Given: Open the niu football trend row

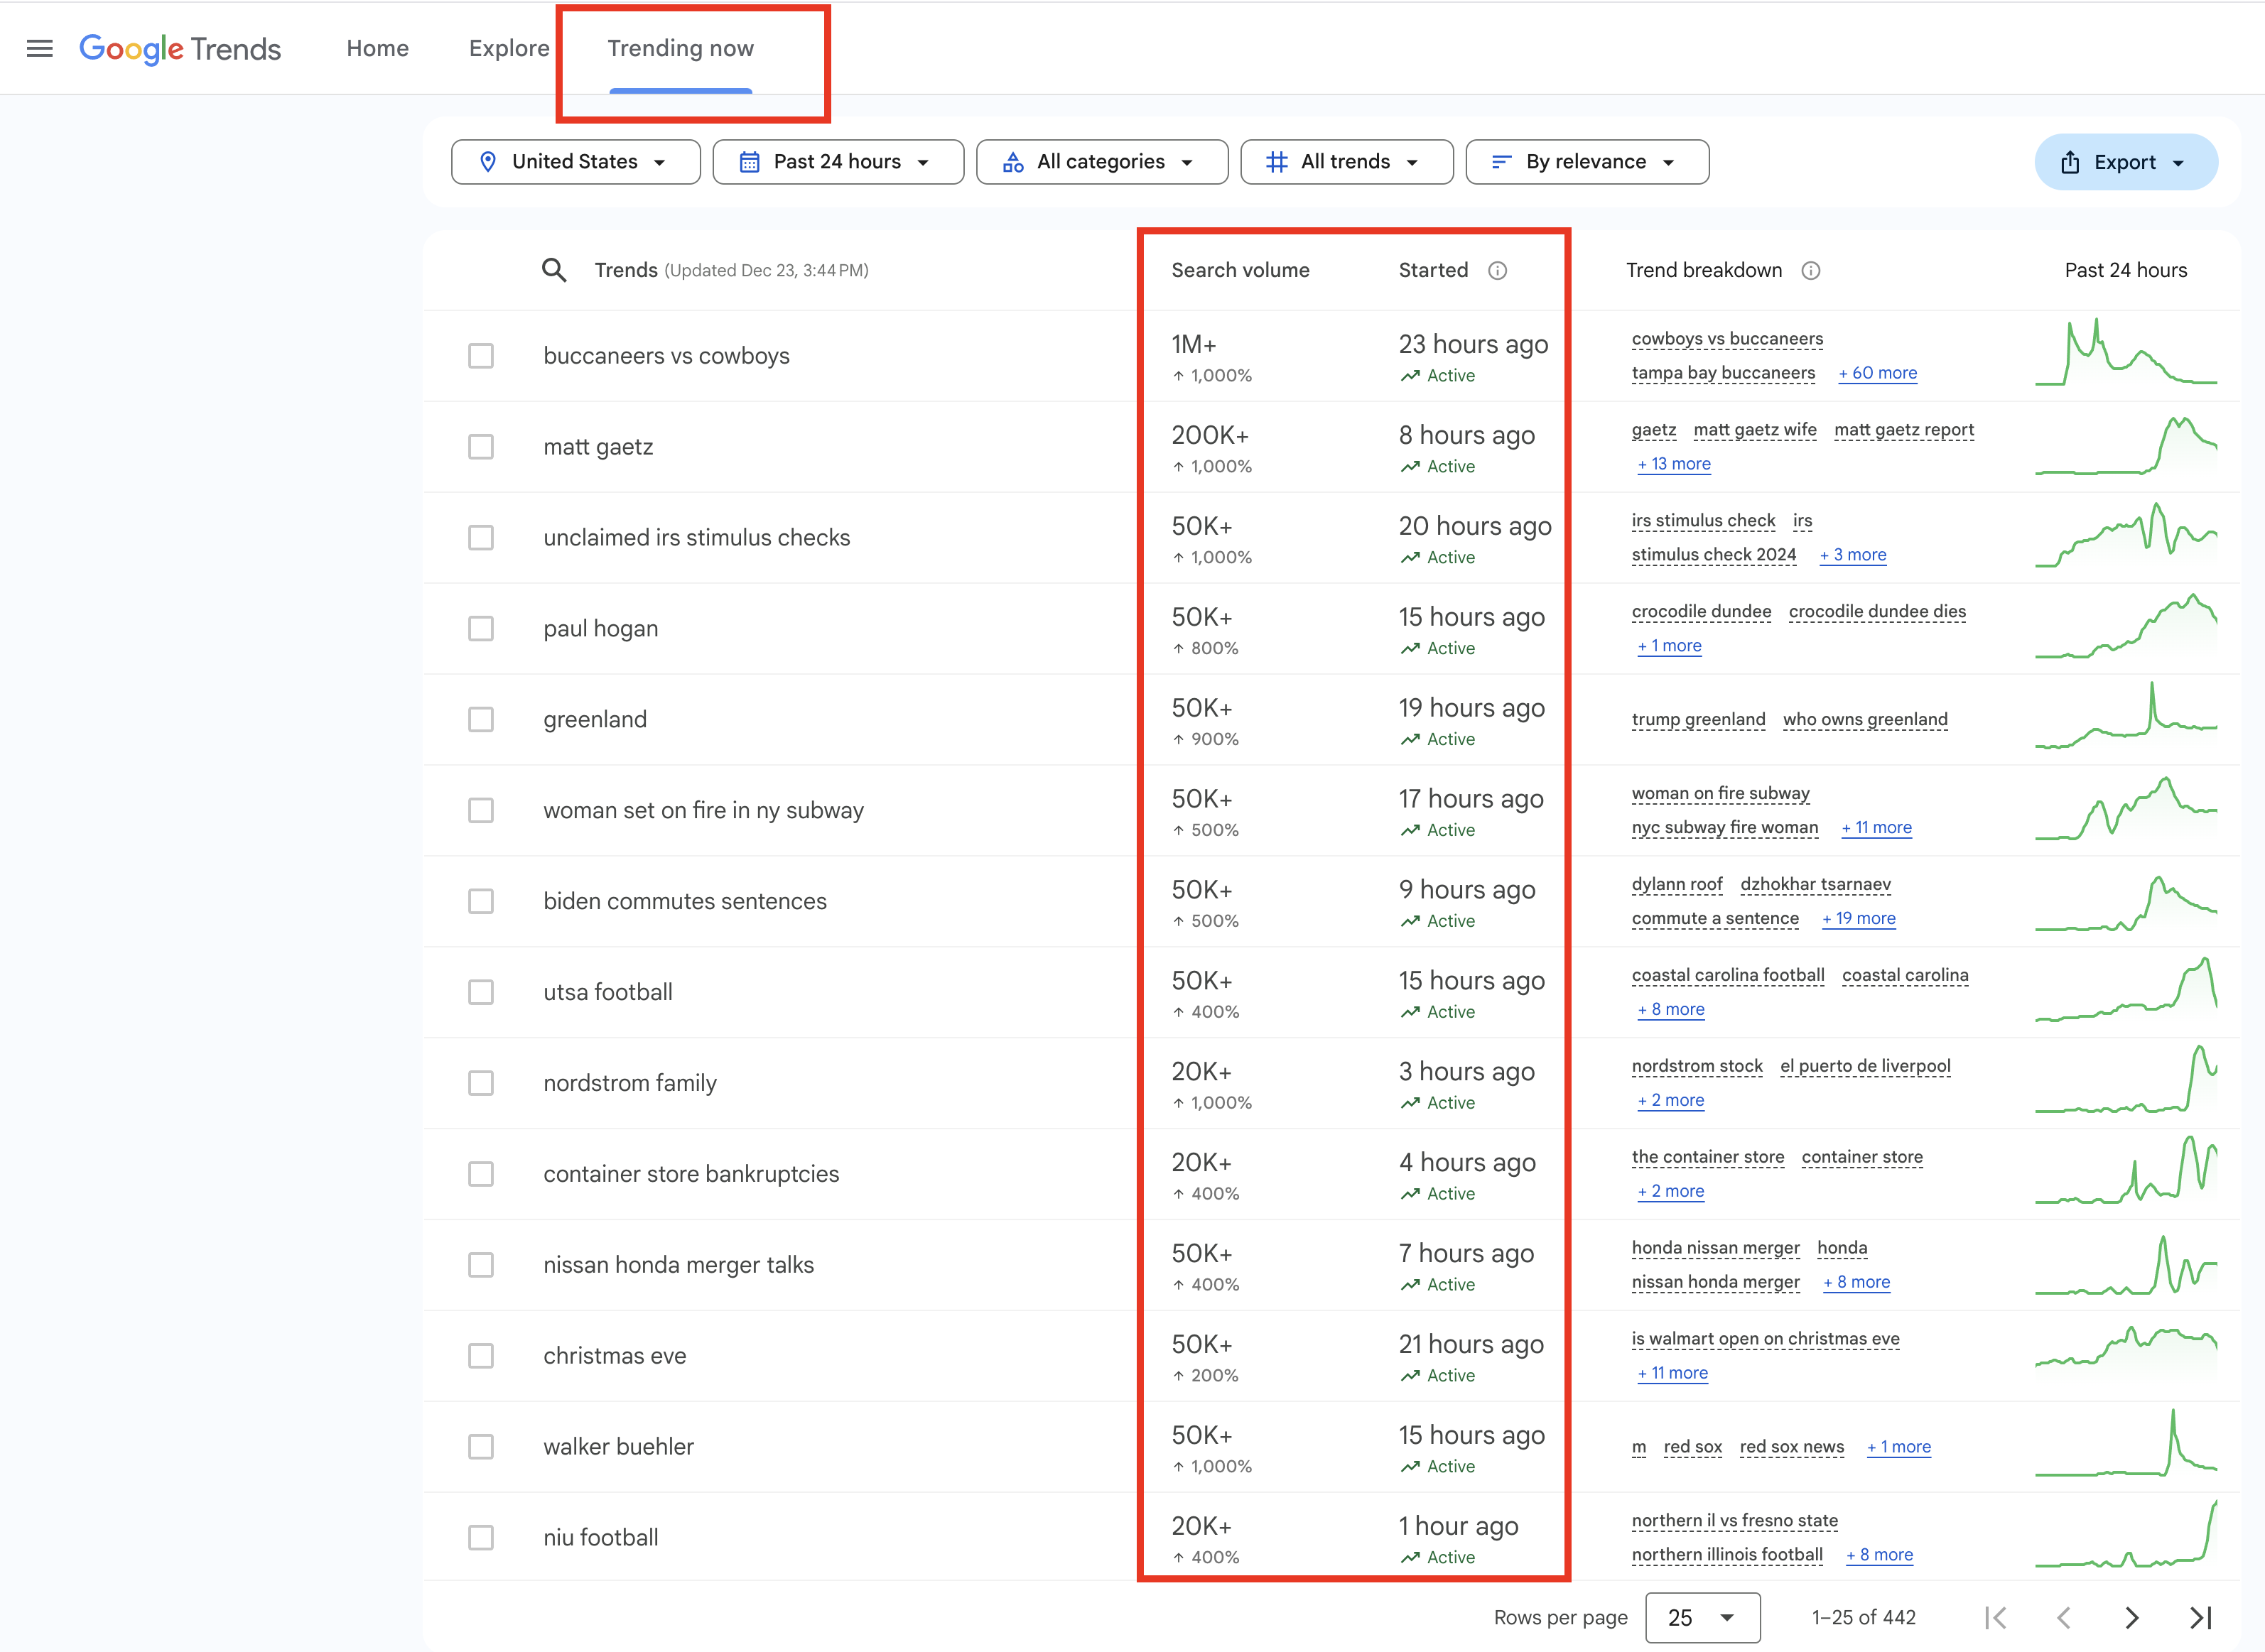Looking at the screenshot, I should [x=601, y=1538].
